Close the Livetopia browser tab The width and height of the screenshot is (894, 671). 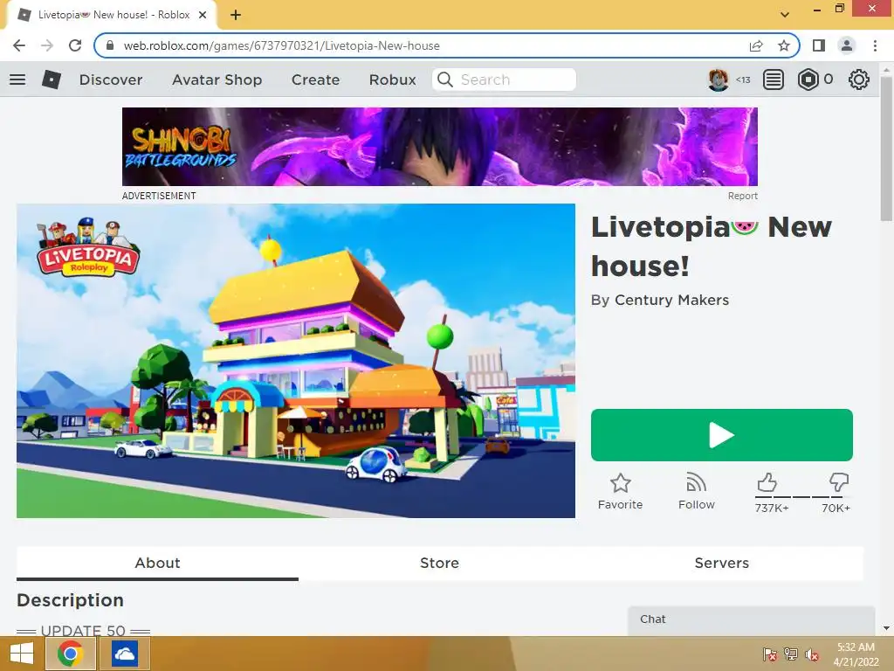coord(203,15)
